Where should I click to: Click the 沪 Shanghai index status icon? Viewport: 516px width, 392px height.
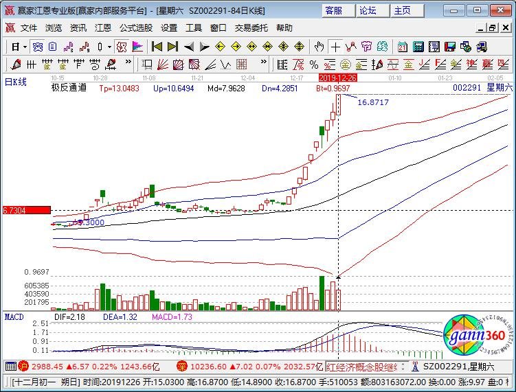[x=23, y=366]
